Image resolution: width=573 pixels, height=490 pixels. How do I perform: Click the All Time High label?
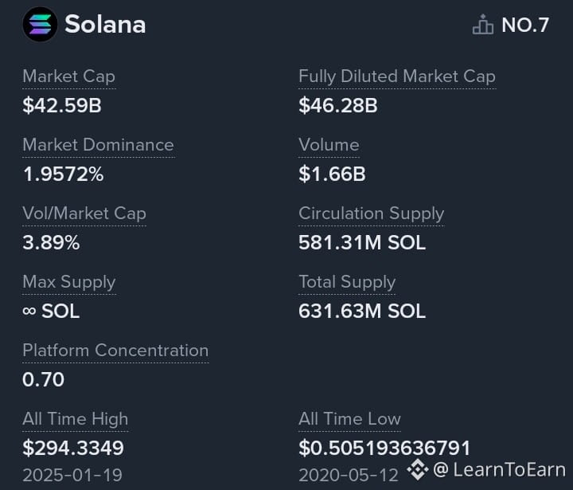pyautogui.click(x=76, y=419)
